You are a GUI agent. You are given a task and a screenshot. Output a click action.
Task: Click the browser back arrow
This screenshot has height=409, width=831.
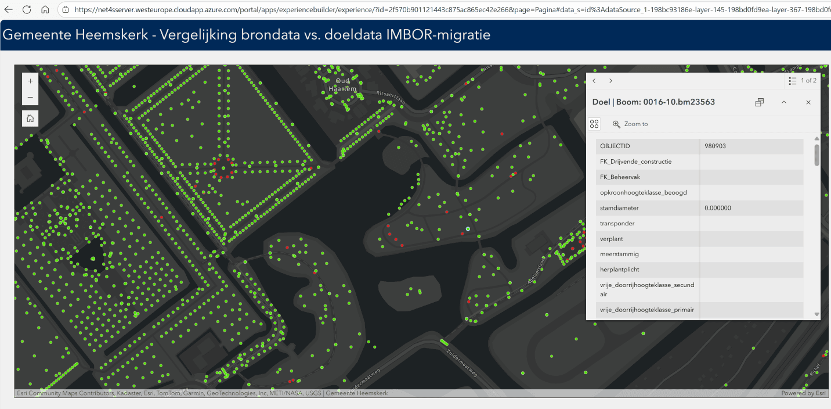coord(9,10)
